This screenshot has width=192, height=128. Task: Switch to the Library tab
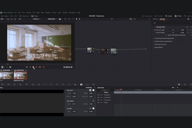click(x=155, y=19)
